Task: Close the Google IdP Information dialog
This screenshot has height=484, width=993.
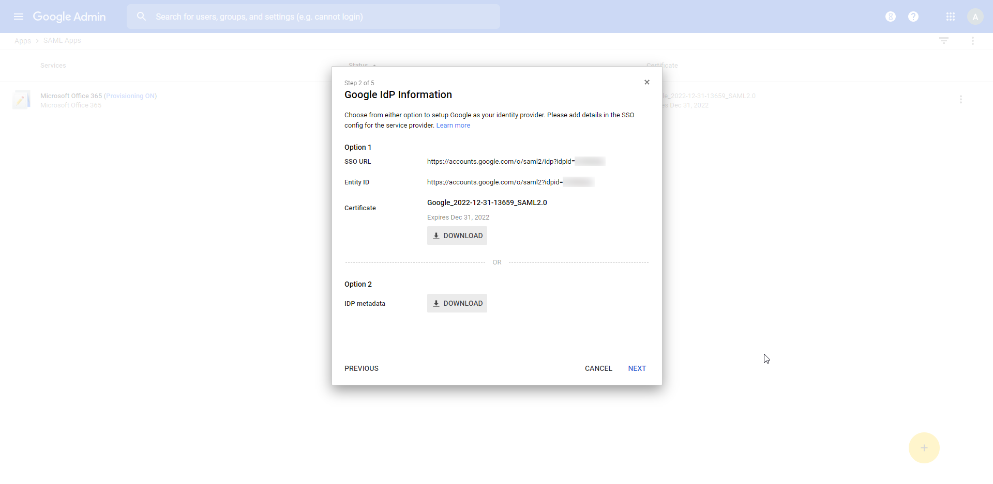Action: (x=647, y=82)
